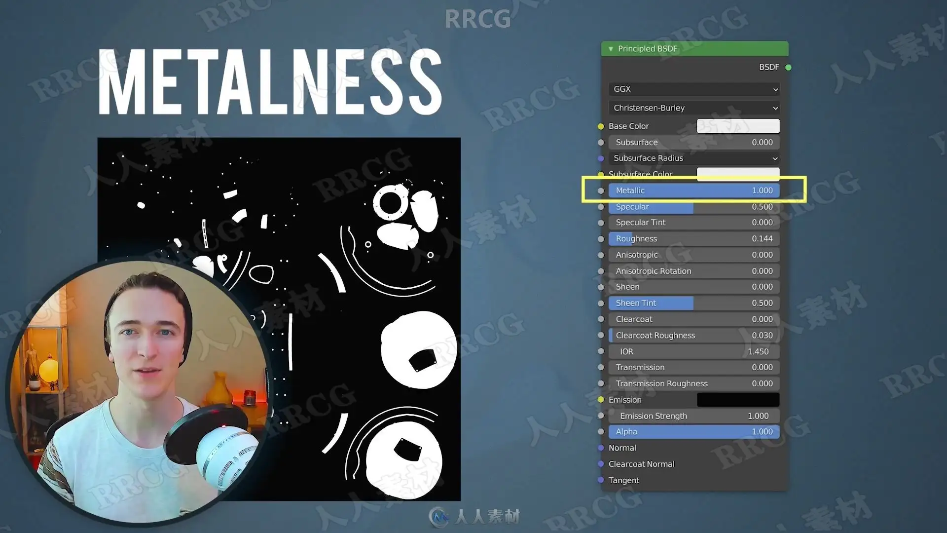
Task: Click the IOR input socket
Action: click(x=601, y=351)
